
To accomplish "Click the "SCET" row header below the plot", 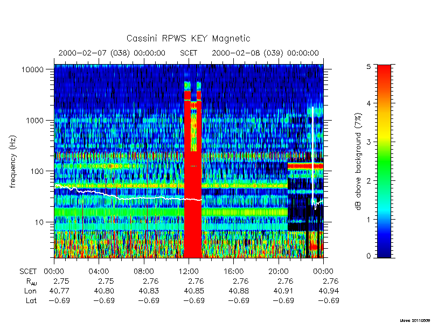I will pyautogui.click(x=28, y=271).
